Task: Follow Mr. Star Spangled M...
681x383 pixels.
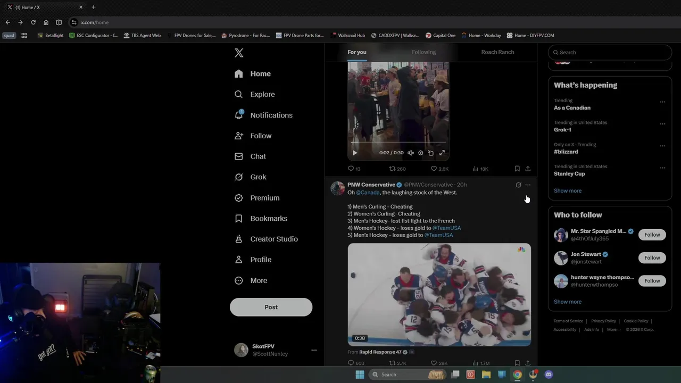Action: coord(652,235)
